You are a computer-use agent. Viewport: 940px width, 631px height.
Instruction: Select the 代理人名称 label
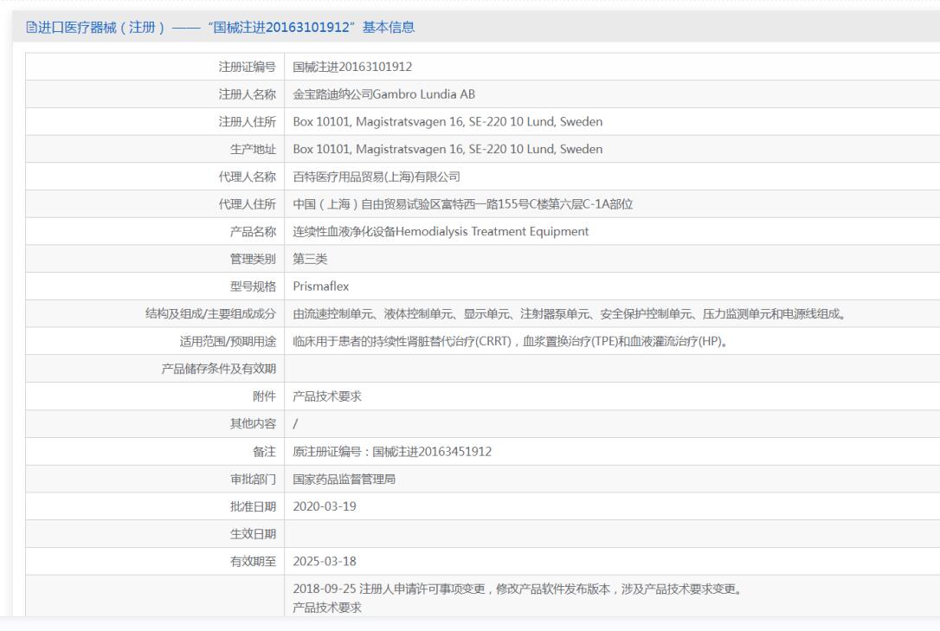click(247, 177)
